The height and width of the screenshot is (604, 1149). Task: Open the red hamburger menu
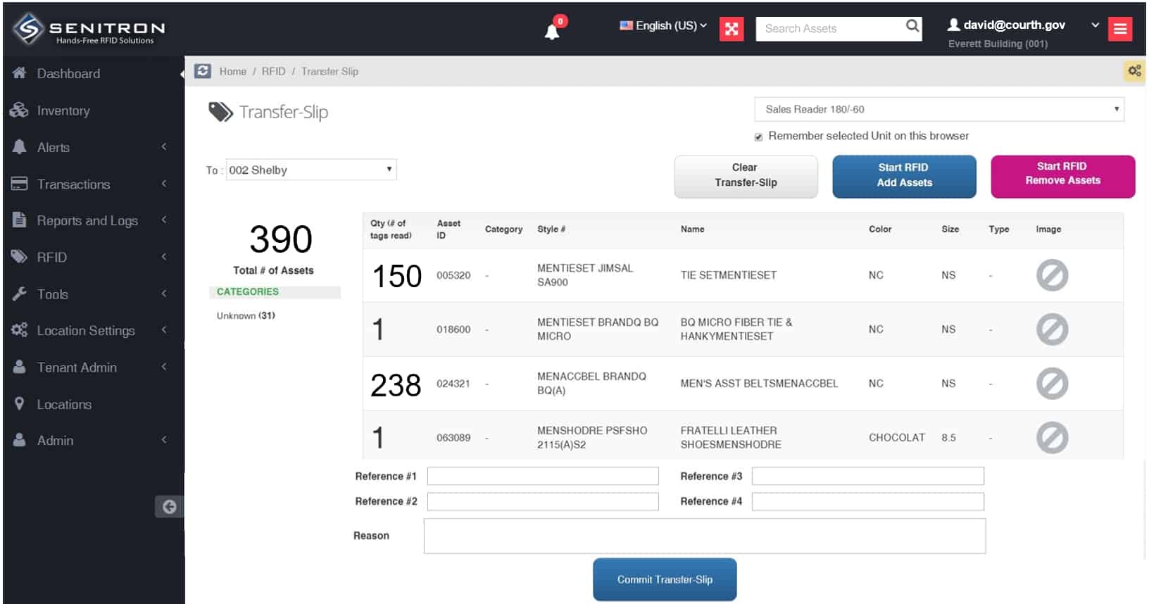1119,29
